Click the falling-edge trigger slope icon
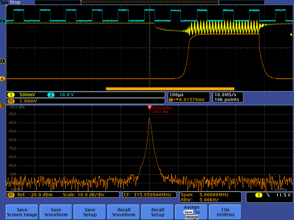294x220 pixels. (268, 195)
